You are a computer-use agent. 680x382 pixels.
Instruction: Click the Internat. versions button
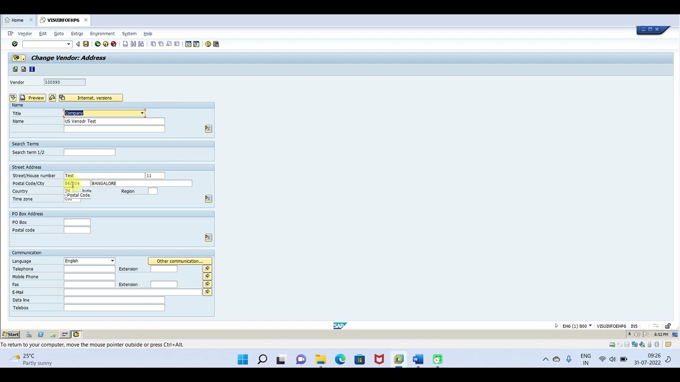[x=90, y=98]
